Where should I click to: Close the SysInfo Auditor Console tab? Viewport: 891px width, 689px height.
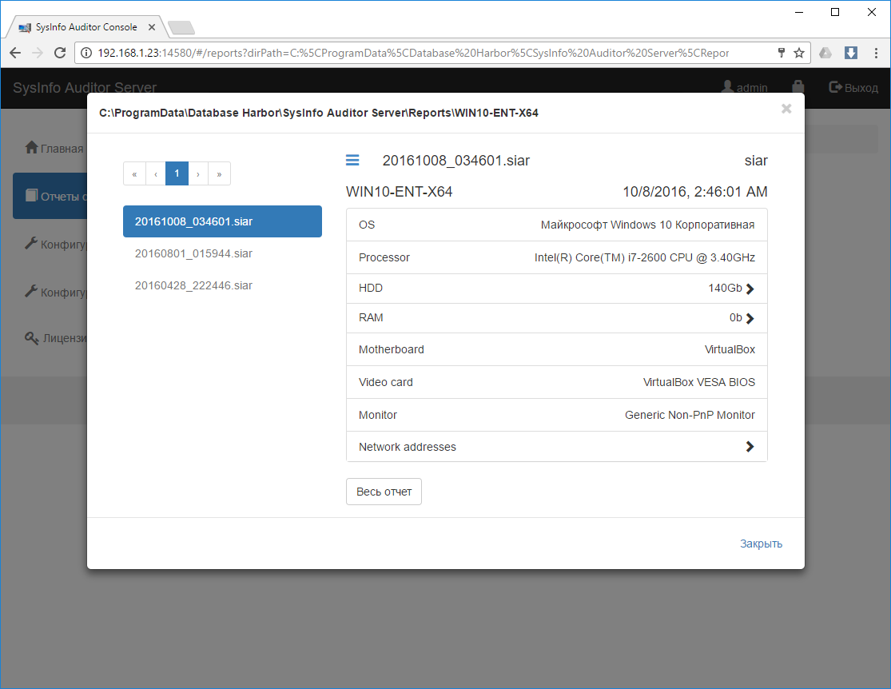click(x=152, y=27)
